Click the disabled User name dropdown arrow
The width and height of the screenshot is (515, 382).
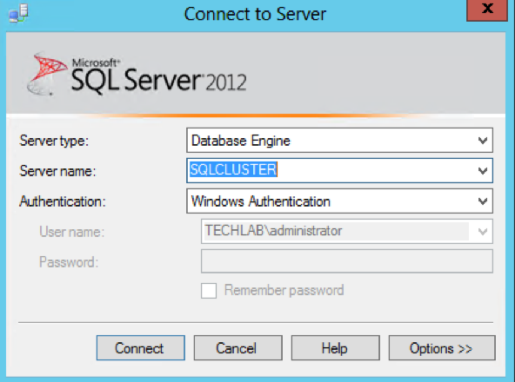(483, 232)
